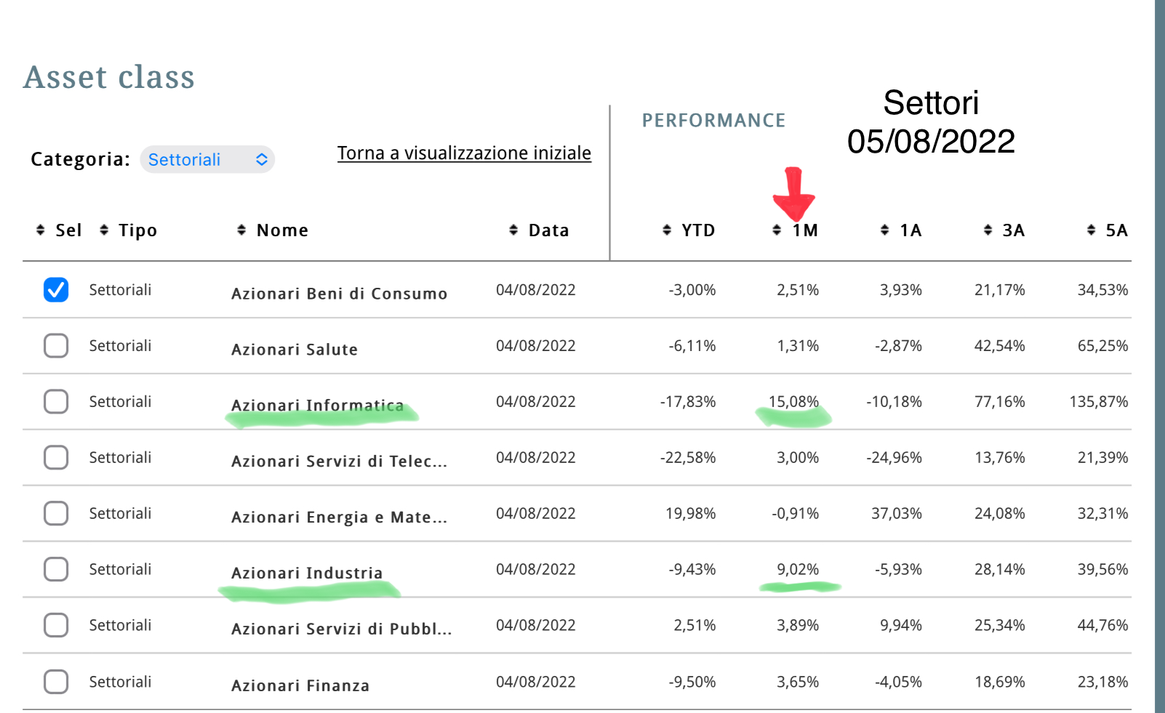Click the Azionari Servizi di Pubbl... name
This screenshot has width=1165, height=713.
(341, 629)
